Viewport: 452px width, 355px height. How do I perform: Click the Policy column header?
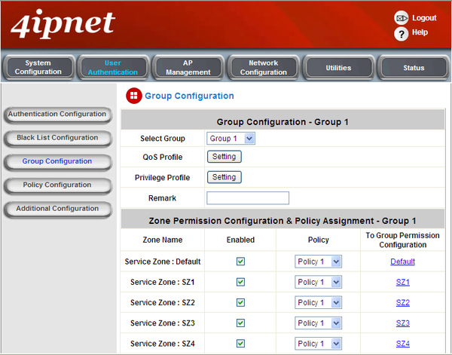(x=318, y=240)
